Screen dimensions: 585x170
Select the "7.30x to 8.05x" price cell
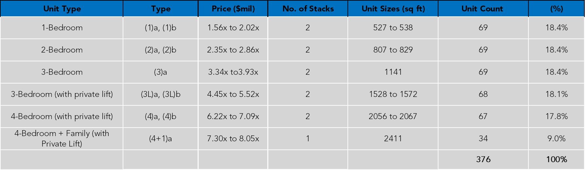click(233, 139)
